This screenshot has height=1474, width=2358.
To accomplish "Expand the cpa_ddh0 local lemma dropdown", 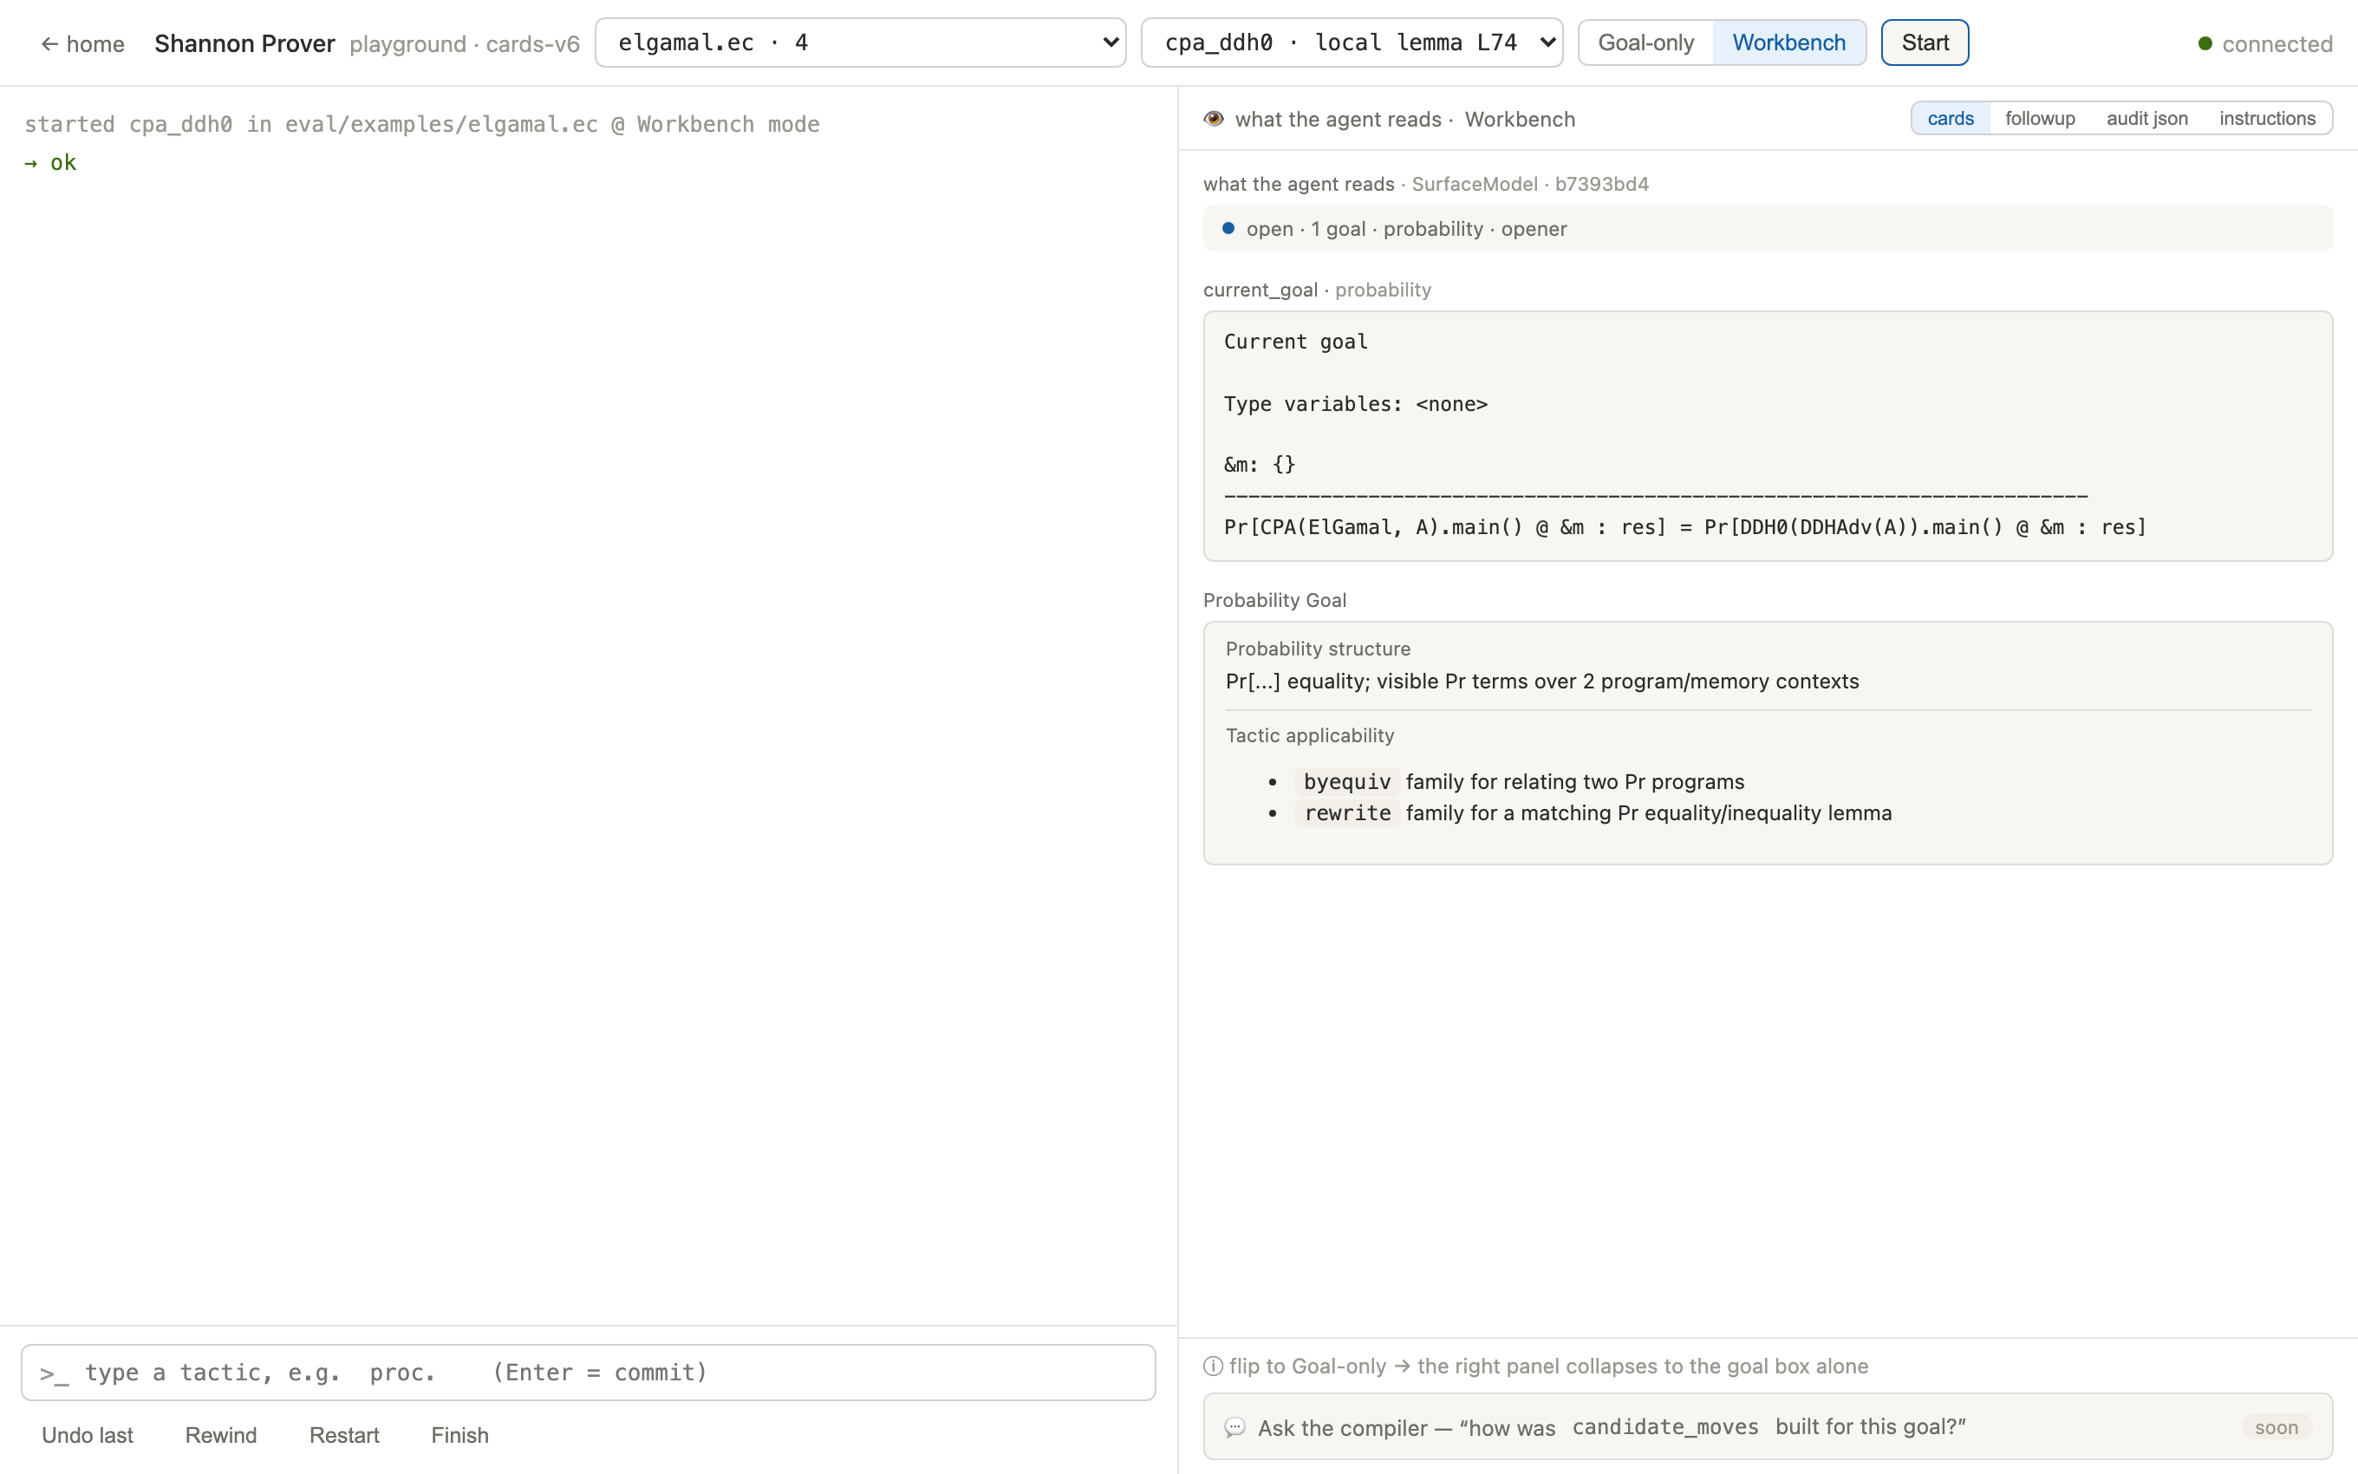I will 1352,42.
